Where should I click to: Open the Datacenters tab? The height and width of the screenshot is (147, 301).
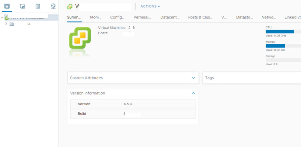coord(170,17)
